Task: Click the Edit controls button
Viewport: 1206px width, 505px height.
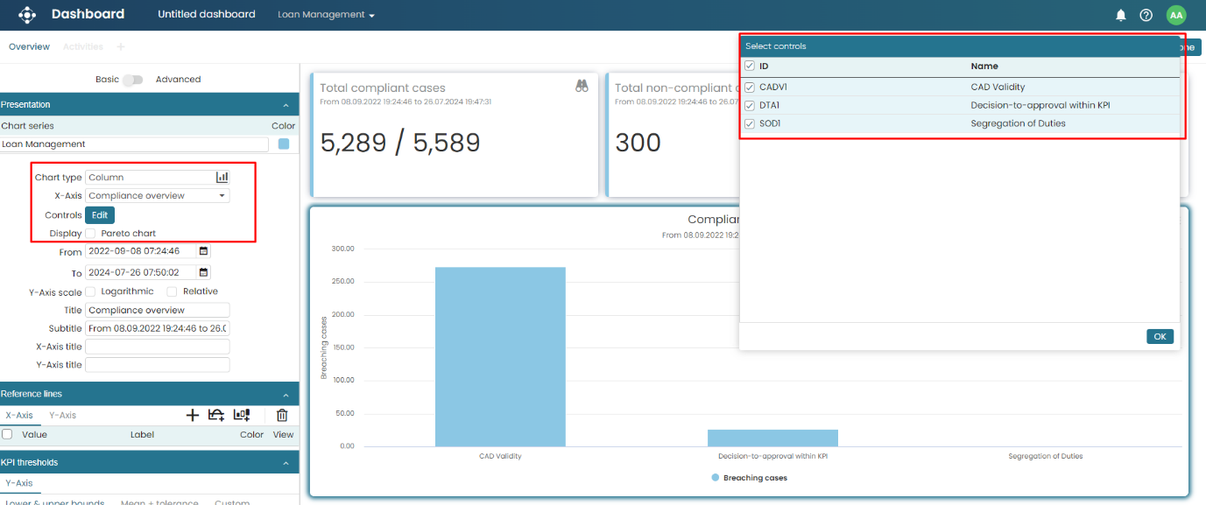Action: [x=100, y=215]
